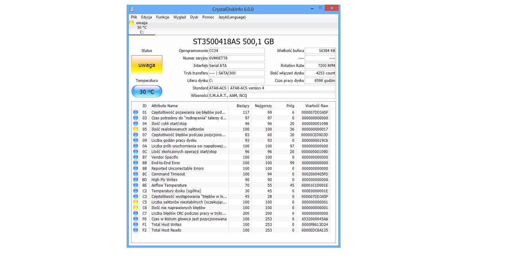Click the 30 °C temperature button
Viewport: 522px width, 263px height.
[x=147, y=91]
